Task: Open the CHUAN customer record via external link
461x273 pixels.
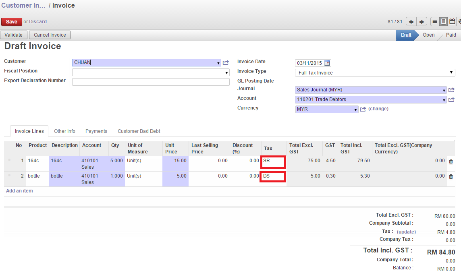Action: point(226,63)
